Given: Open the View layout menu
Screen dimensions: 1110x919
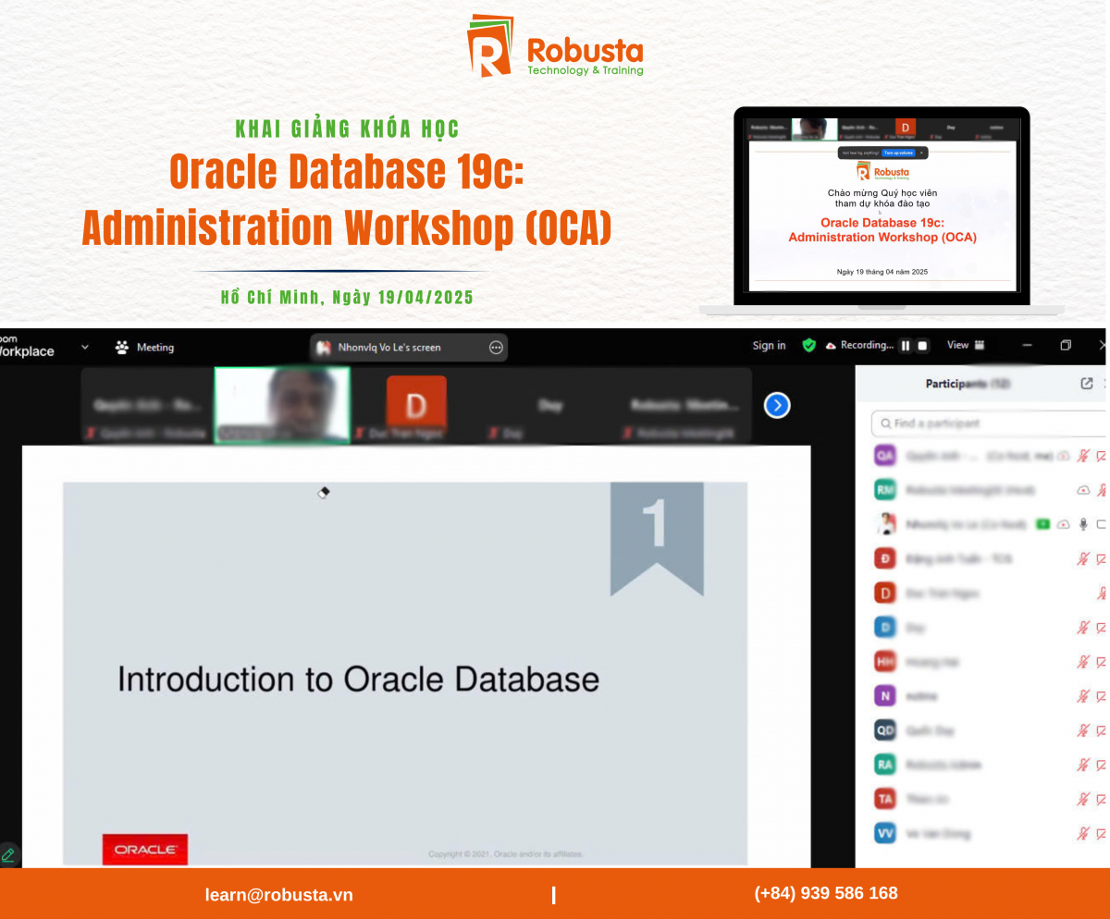Looking at the screenshot, I should [x=966, y=345].
